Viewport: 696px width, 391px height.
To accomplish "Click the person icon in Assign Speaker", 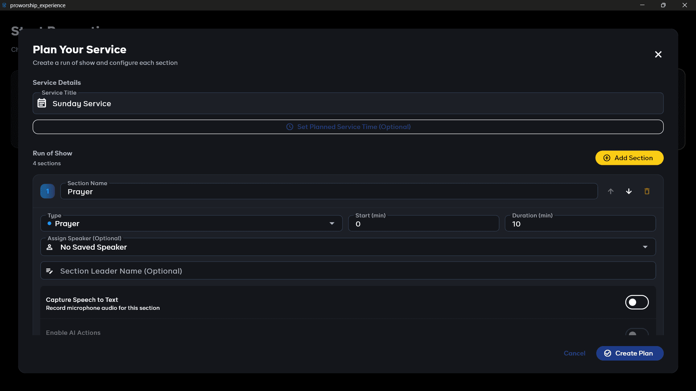I will click(50, 247).
